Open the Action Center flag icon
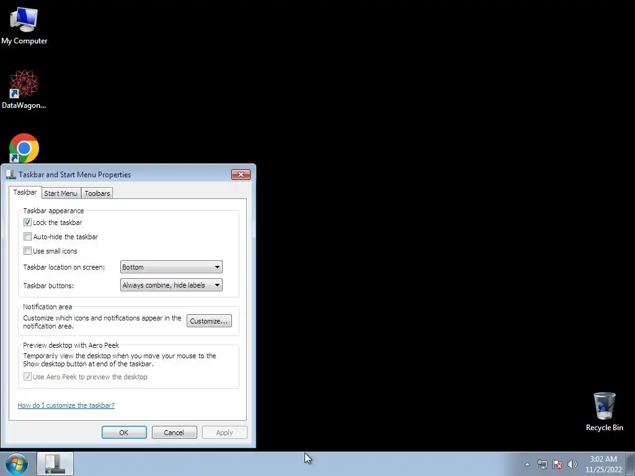635x476 pixels. pos(557,464)
